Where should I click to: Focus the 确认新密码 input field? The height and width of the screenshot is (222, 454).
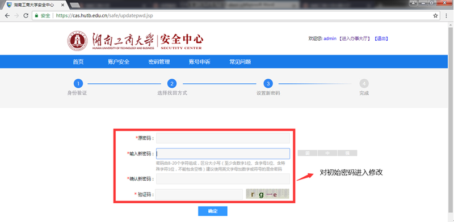click(x=223, y=178)
